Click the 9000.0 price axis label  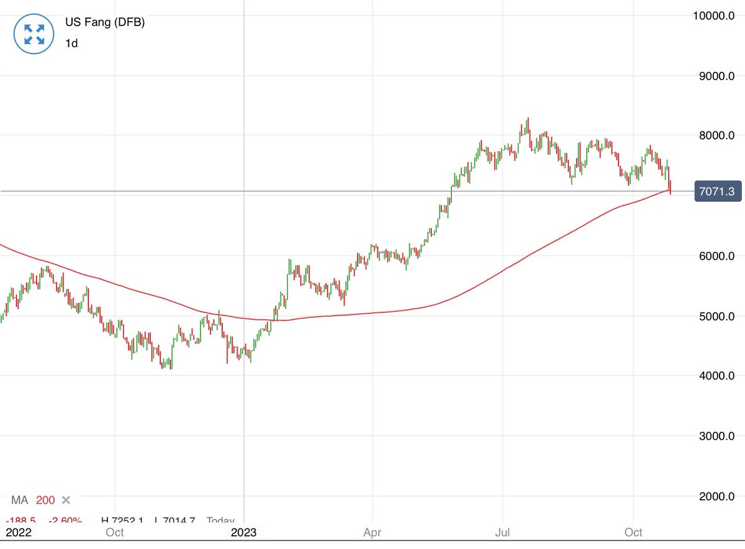(717, 76)
